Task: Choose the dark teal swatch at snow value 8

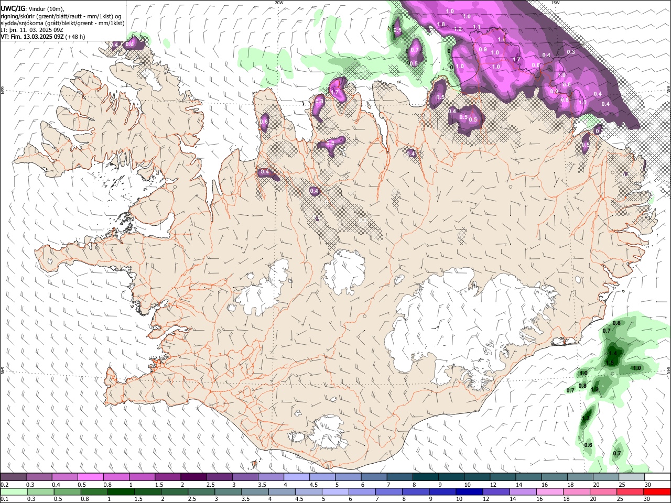Action: 426,477
